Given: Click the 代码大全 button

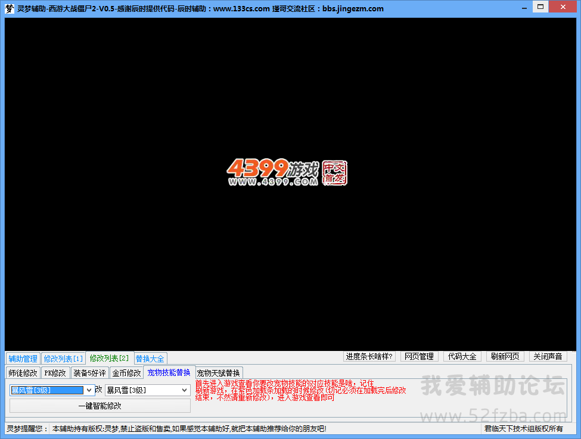Looking at the screenshot, I should [x=462, y=356].
